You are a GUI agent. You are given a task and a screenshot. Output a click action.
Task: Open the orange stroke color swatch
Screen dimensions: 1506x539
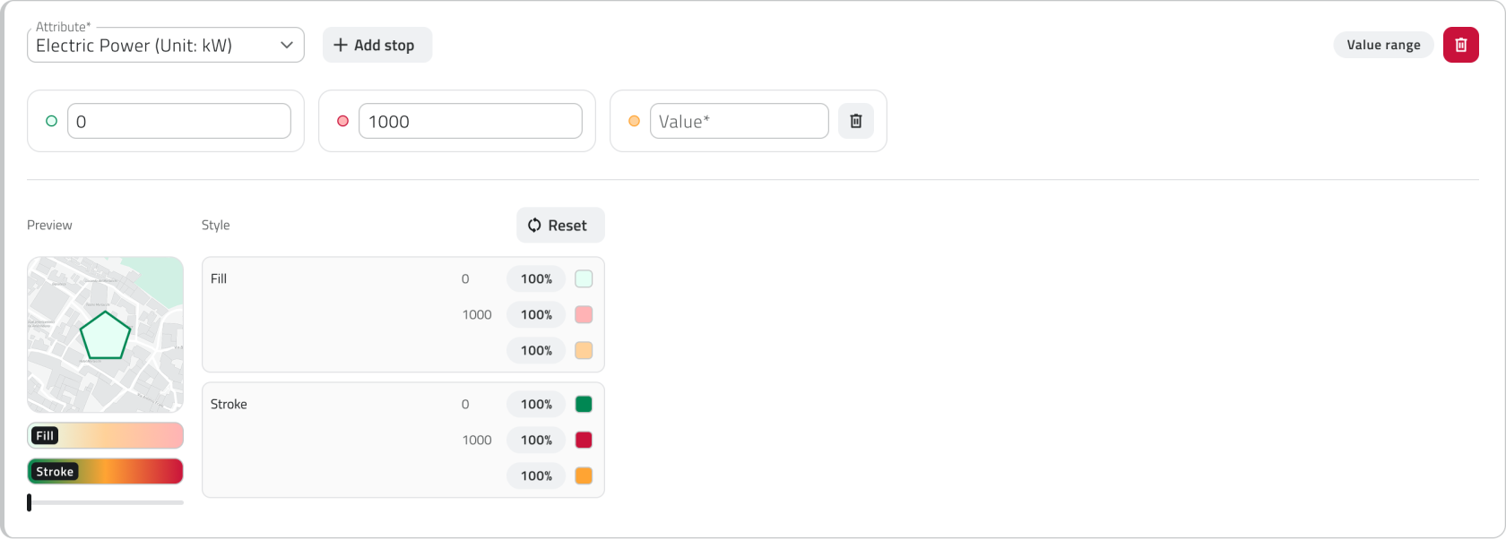pos(584,475)
